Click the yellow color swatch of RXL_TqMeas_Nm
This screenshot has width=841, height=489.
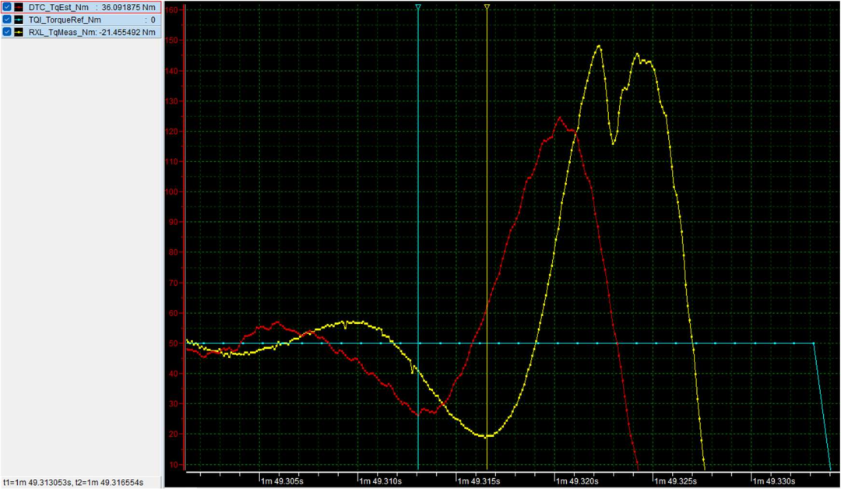point(19,32)
